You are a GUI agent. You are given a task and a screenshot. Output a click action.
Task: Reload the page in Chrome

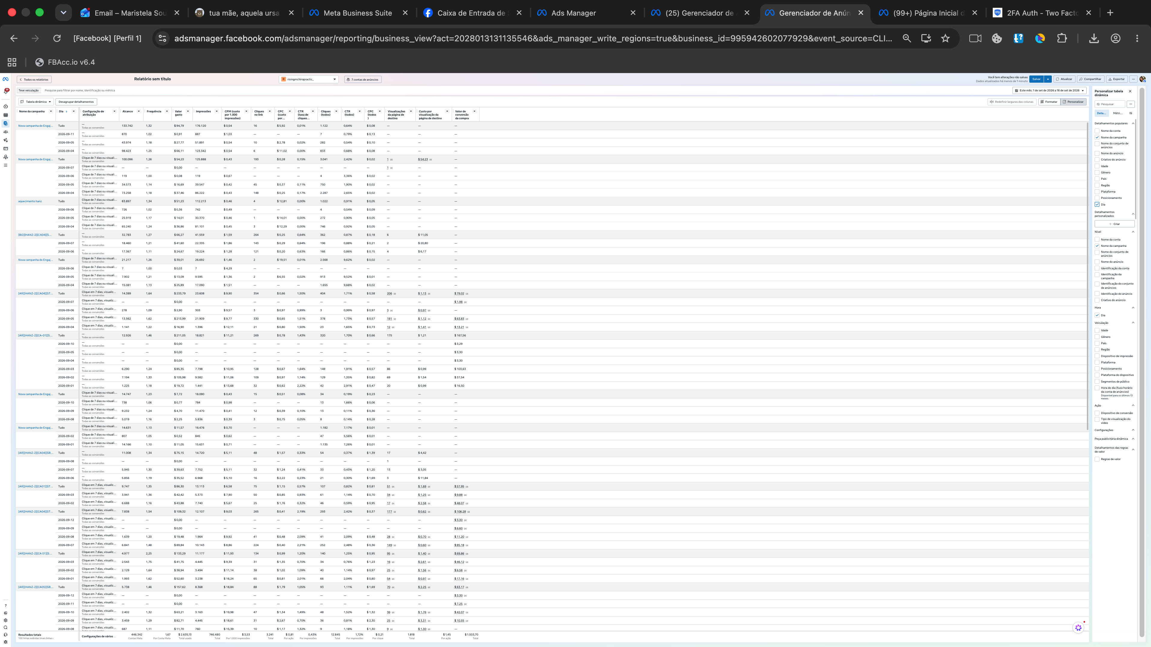coord(57,38)
